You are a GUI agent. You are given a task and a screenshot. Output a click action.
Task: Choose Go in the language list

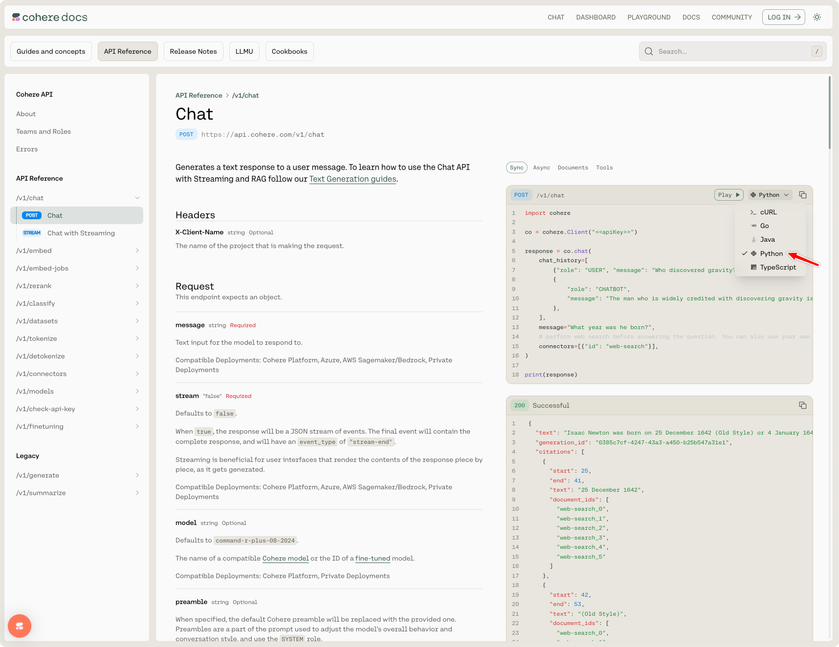point(764,226)
